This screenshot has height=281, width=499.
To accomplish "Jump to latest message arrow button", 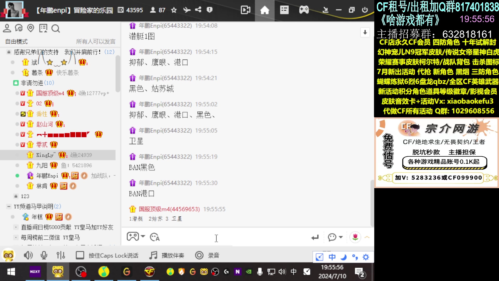I will point(365,33).
